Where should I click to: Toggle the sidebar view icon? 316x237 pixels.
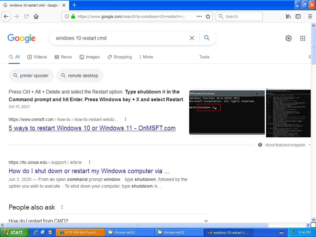pos(298,17)
